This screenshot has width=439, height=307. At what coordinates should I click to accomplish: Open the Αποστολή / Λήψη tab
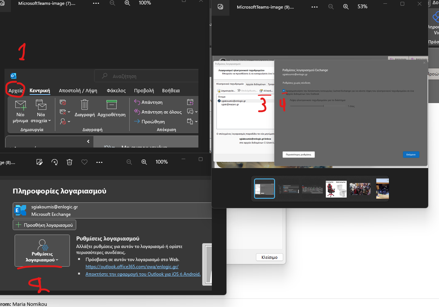coord(78,90)
